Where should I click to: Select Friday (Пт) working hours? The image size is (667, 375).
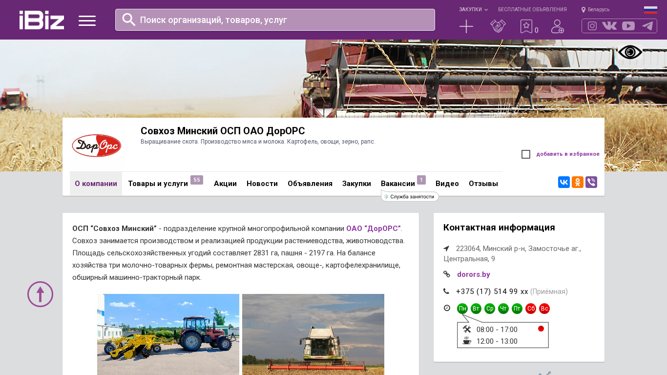pos(517,309)
